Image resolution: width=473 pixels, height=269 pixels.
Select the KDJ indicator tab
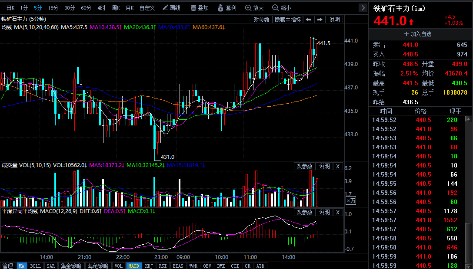click(x=149, y=266)
